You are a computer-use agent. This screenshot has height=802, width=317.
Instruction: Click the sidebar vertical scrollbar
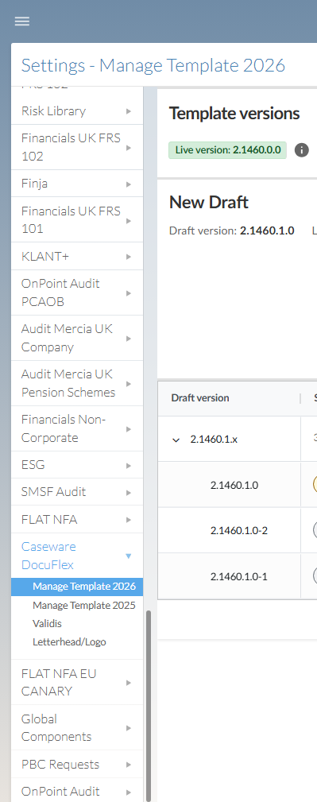pos(149,705)
